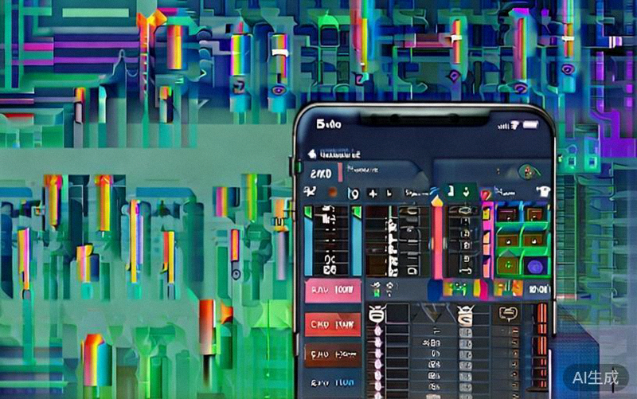This screenshot has height=399, width=637.
Task: Tap the orange circle icon in toolbar
Action: pos(333,193)
